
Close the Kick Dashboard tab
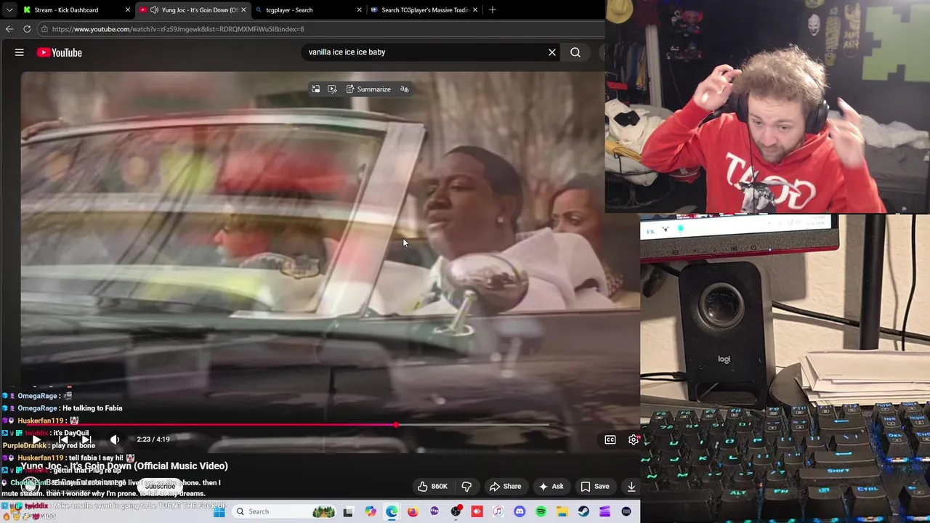128,10
